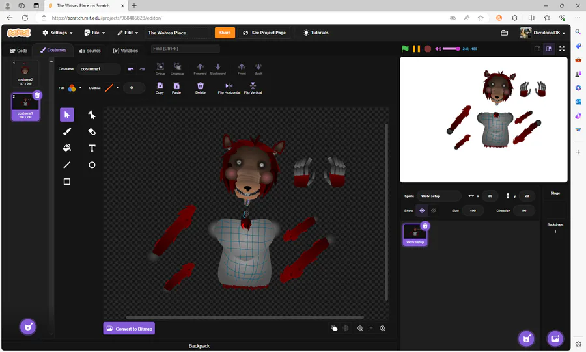The height and width of the screenshot is (352, 586).
Task: Open the DavidoooIDK account dropdown
Action: coord(543,33)
